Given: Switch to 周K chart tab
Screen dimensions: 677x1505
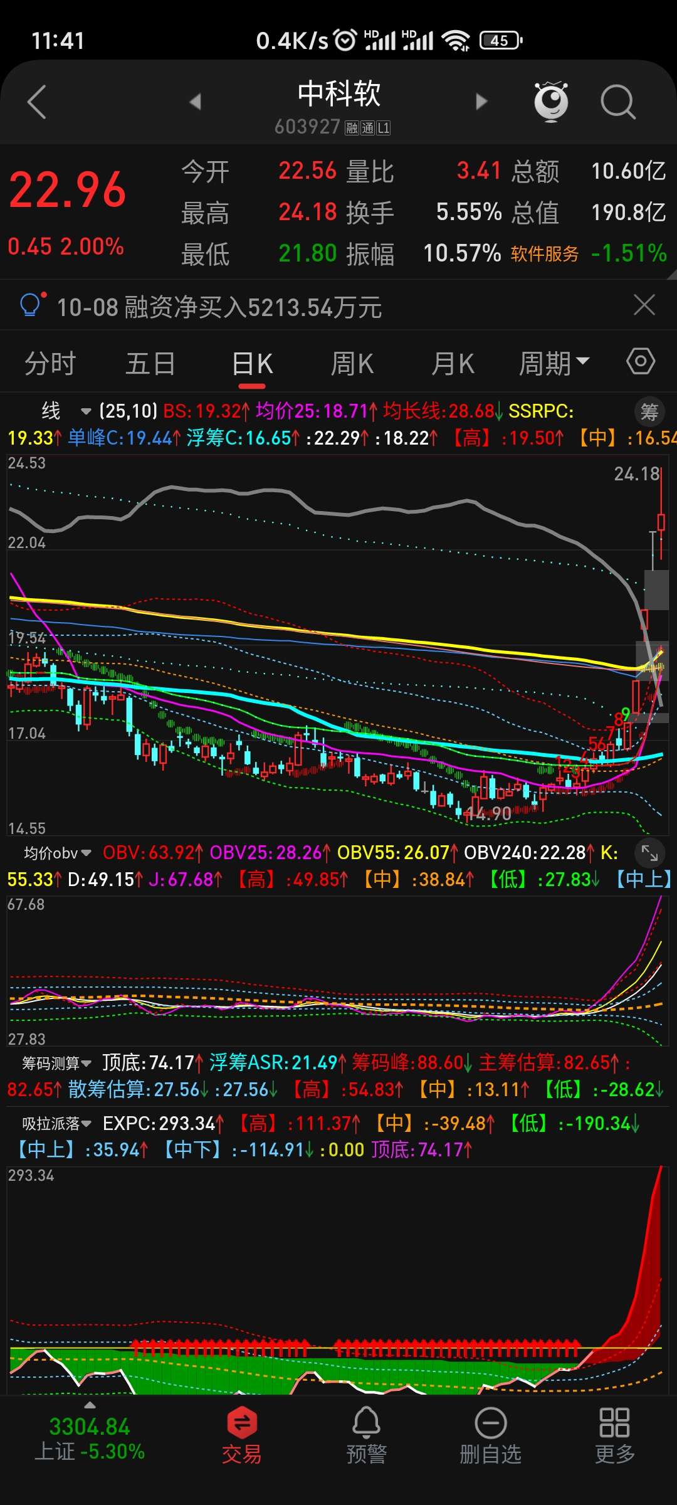Looking at the screenshot, I should 352,364.
